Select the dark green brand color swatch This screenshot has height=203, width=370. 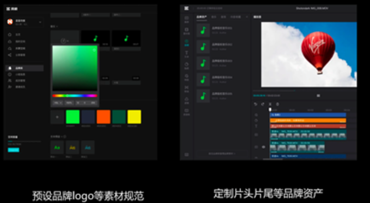pos(119,117)
